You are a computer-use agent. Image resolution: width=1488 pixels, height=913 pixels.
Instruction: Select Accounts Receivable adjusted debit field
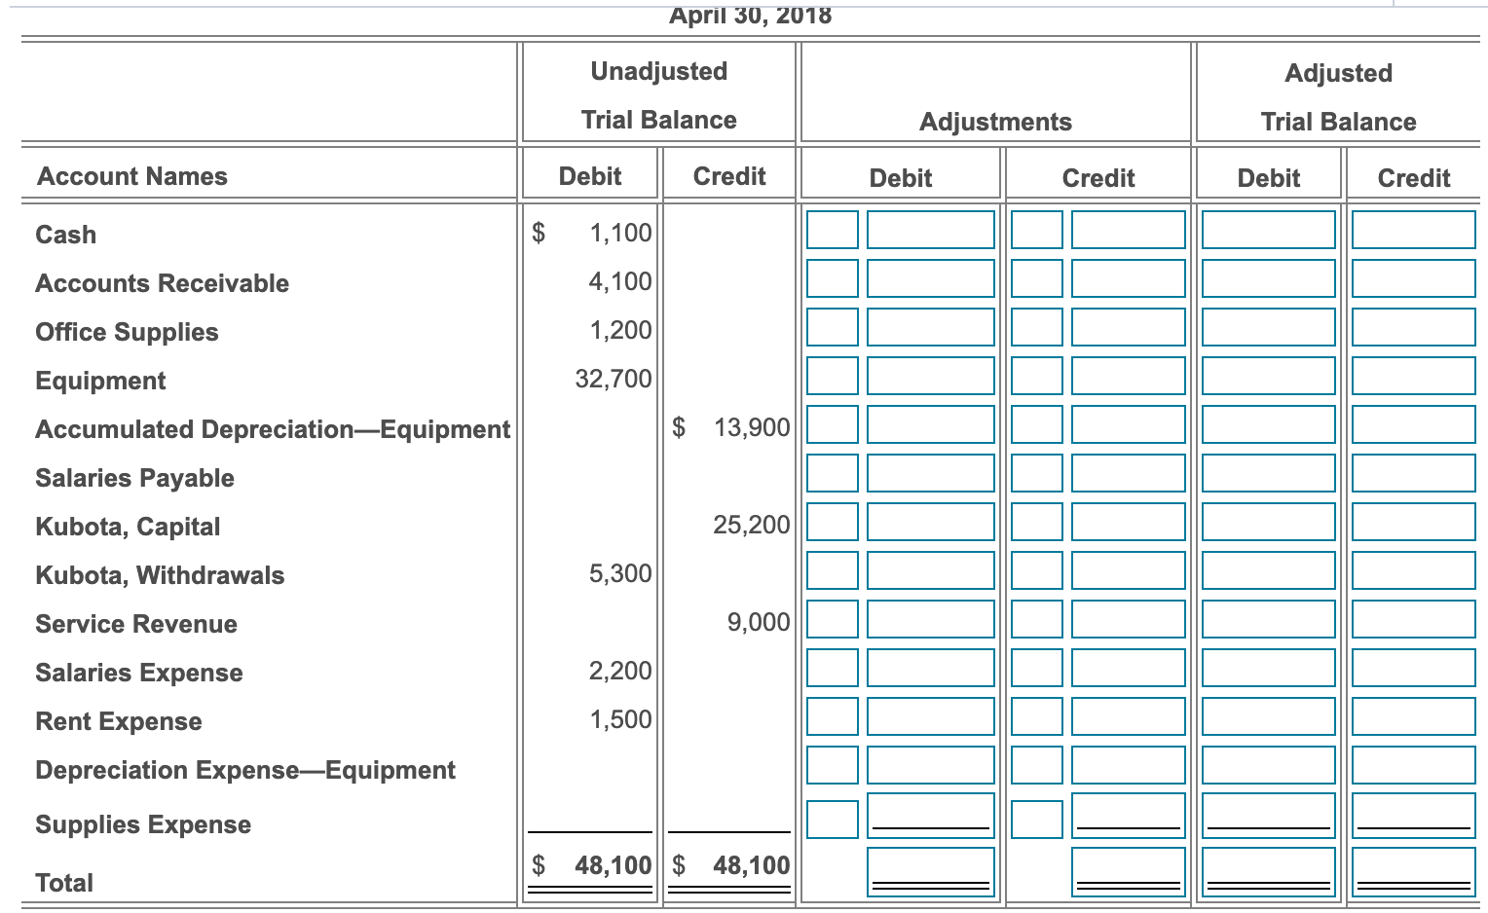[x=1269, y=278]
